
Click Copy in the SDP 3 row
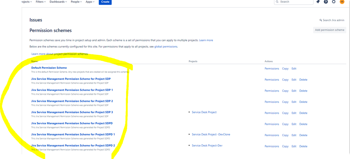coord(285,113)
